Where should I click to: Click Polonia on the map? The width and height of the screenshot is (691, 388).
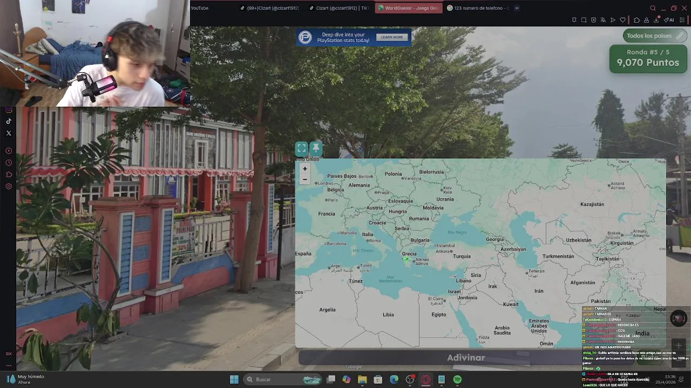click(393, 174)
